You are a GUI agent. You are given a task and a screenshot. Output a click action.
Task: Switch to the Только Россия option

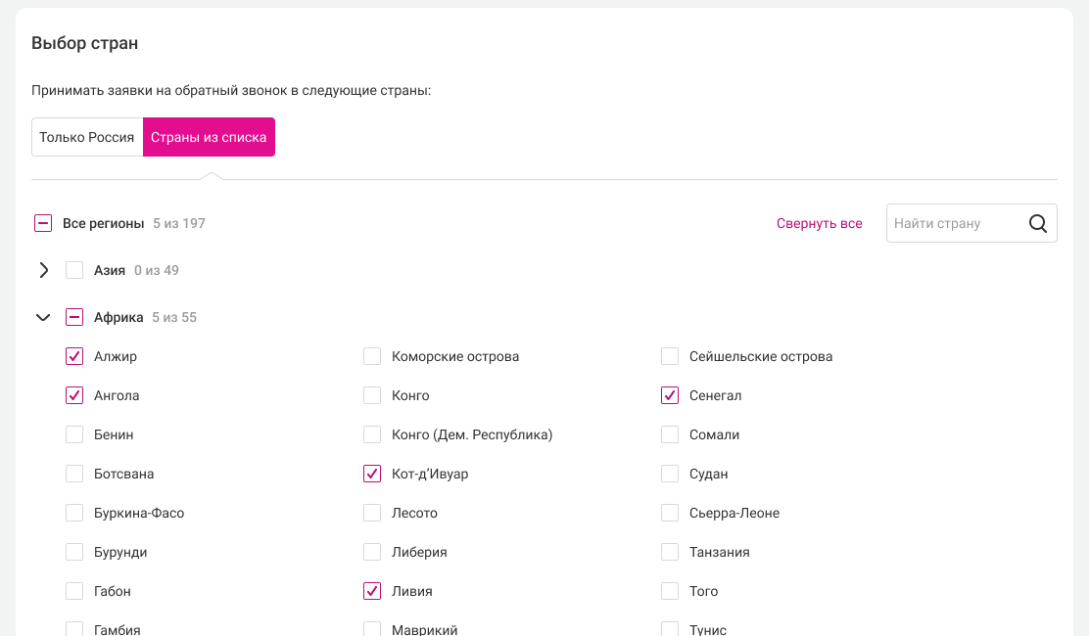87,137
